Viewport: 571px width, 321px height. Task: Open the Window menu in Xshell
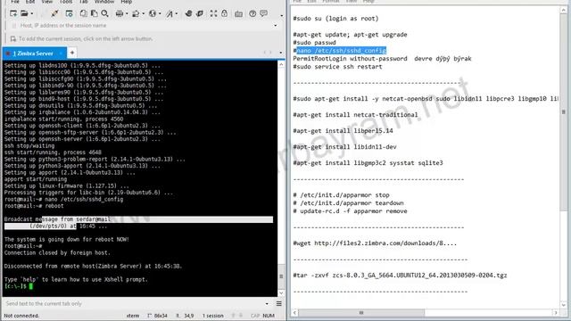104,2
